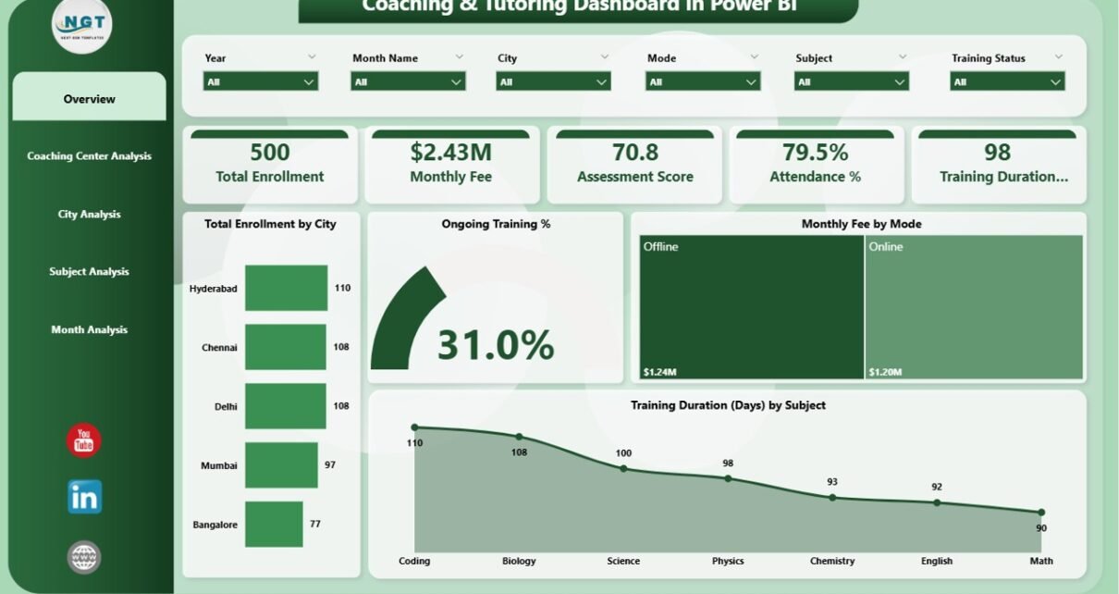This screenshot has height=594, width=1119.
Task: Click the chevron icon next to City label
Action: 605,57
